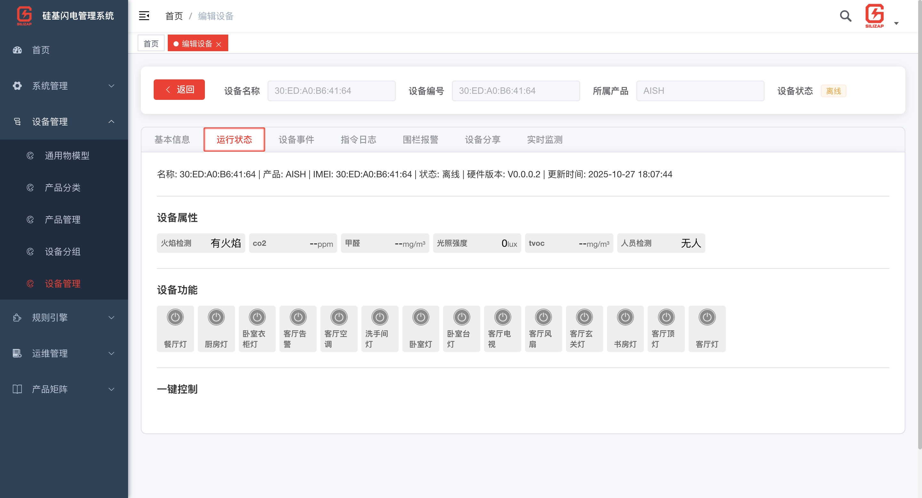Switch to the 实时监测 tab
922x498 pixels.
click(544, 140)
